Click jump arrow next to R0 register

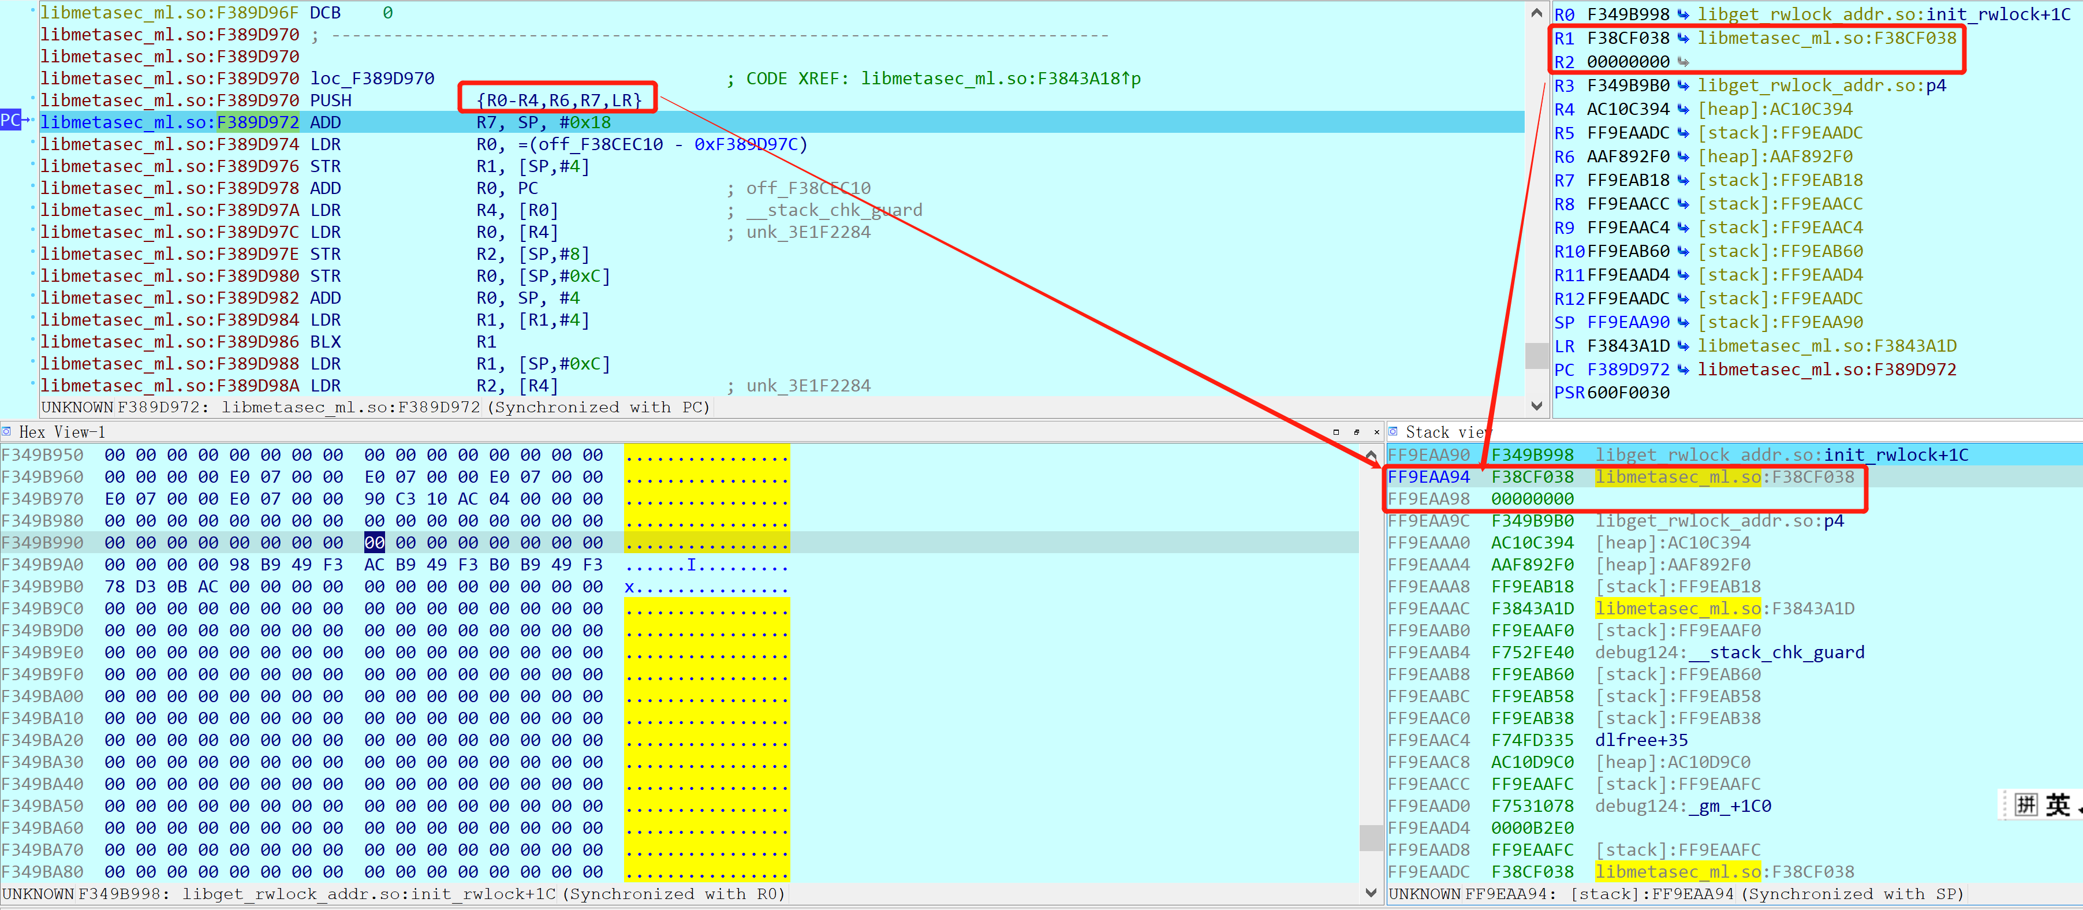[1683, 14]
